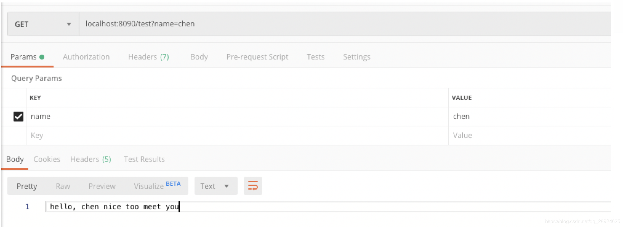
Task: Open the GET method dropdown
Action: click(x=43, y=24)
